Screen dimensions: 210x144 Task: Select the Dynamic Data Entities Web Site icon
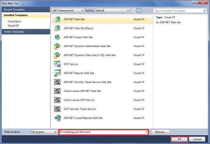(57, 46)
